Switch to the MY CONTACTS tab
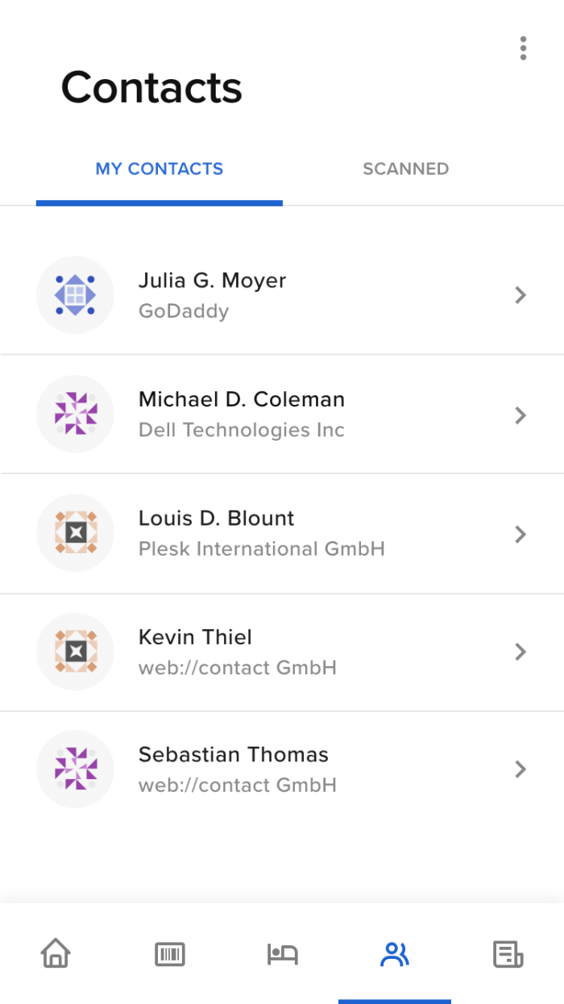 tap(160, 169)
